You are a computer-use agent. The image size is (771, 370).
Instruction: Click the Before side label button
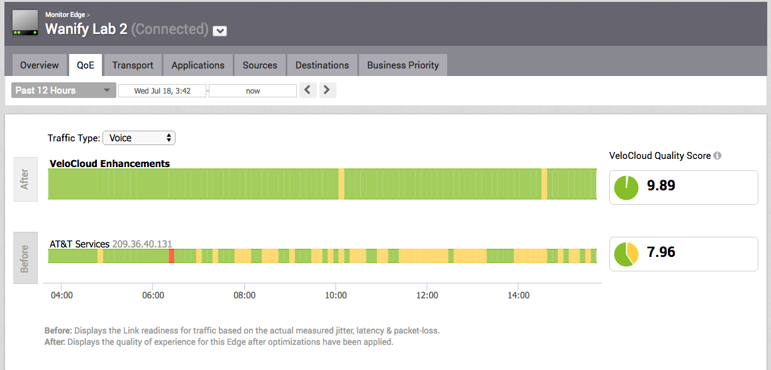[25, 258]
